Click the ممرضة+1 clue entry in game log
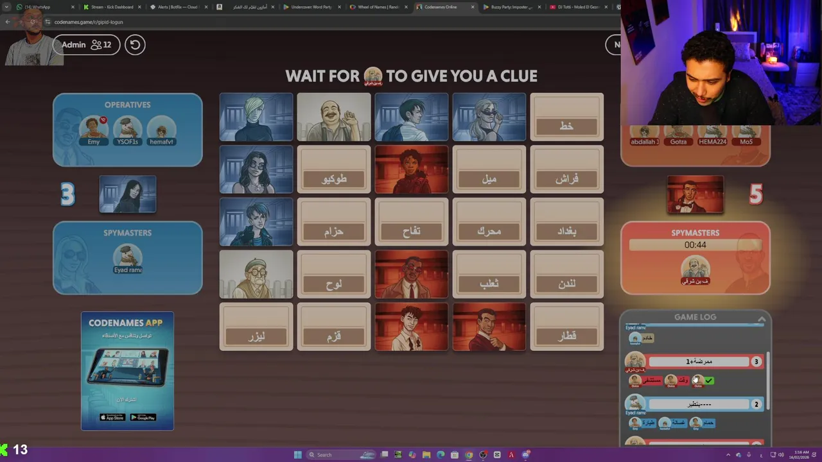Viewport: 822px width, 462px height. tap(699, 362)
